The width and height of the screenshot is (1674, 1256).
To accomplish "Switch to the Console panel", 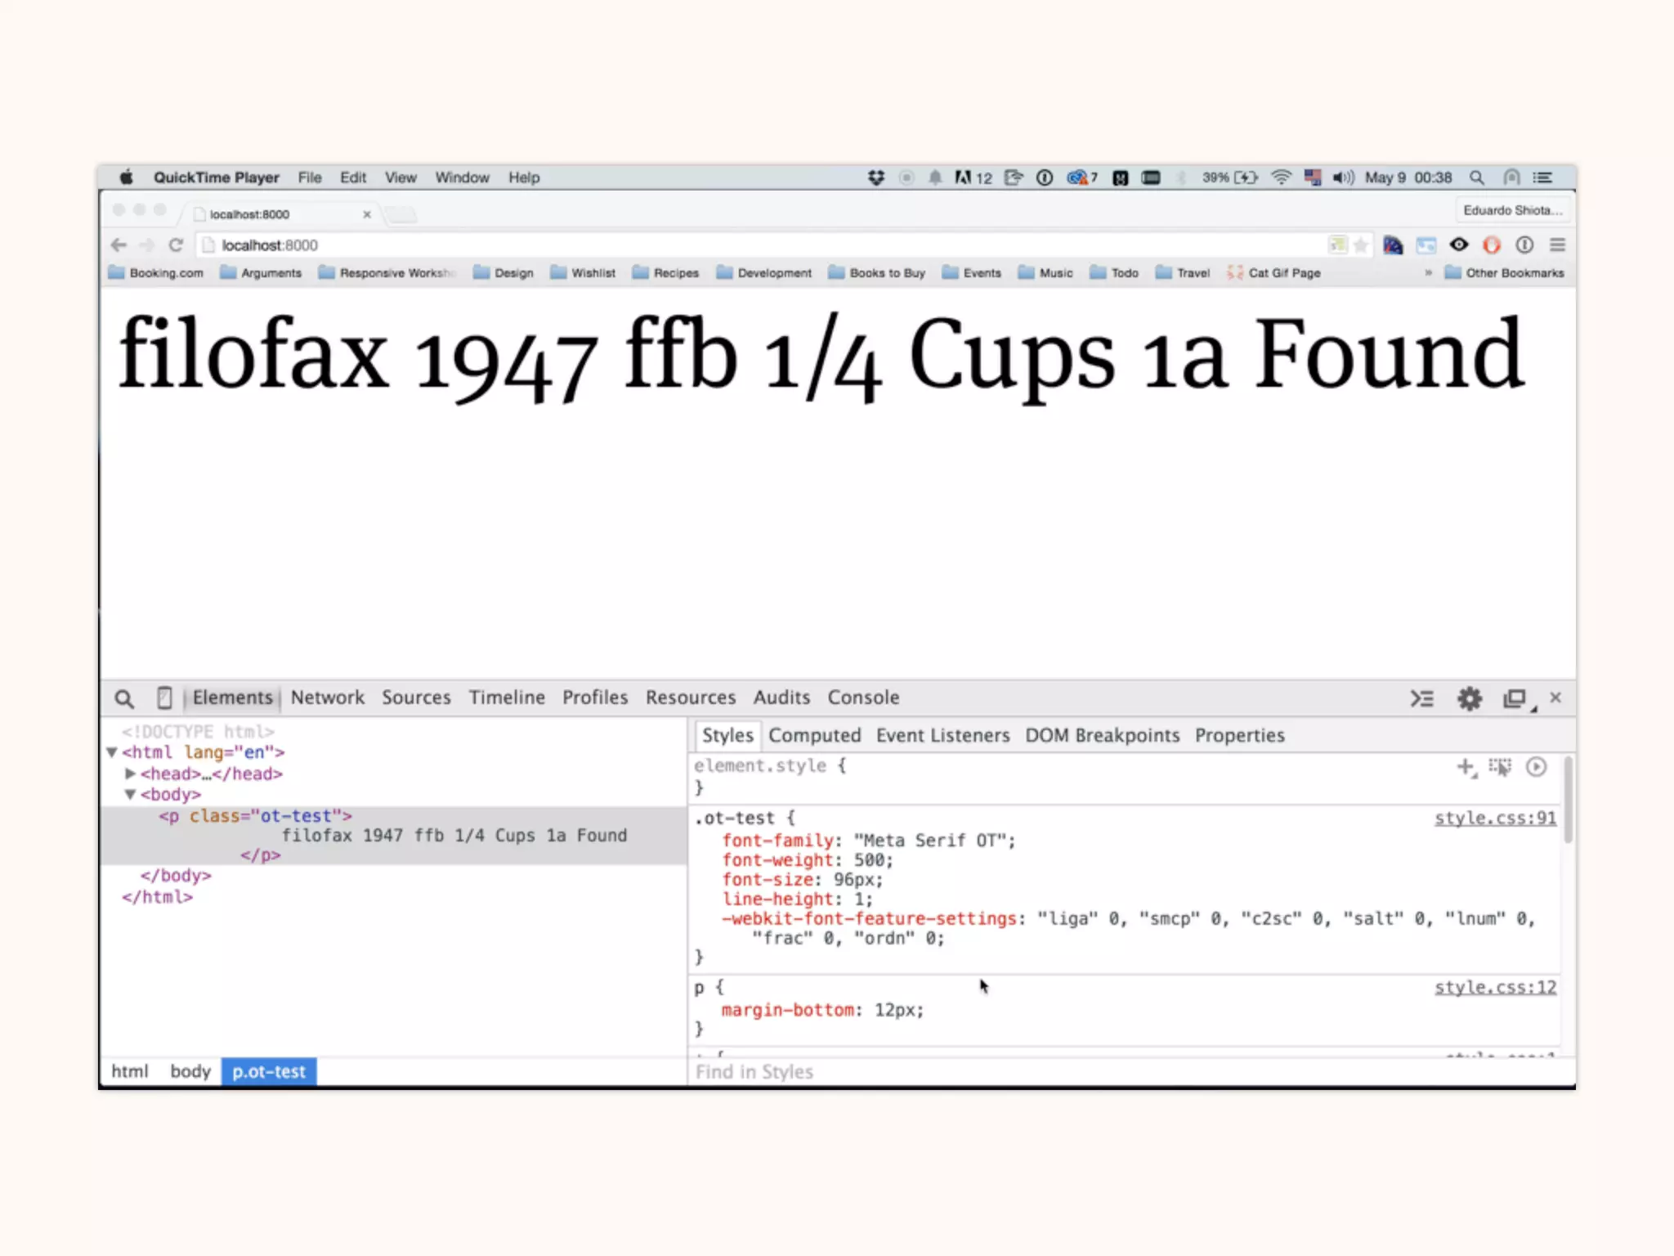I will (x=863, y=698).
